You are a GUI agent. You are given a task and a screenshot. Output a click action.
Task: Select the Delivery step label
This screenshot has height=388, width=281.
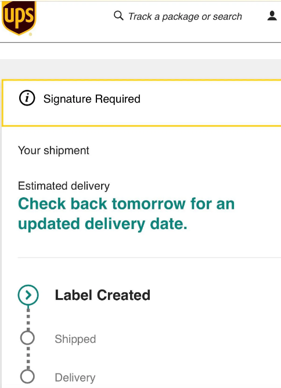coord(75,378)
